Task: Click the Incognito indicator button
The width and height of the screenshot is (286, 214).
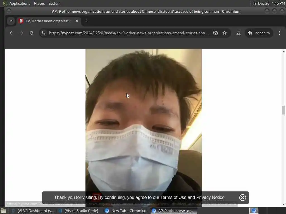Action: click(x=259, y=33)
